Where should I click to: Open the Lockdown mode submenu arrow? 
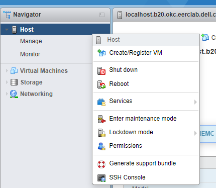[195, 133]
